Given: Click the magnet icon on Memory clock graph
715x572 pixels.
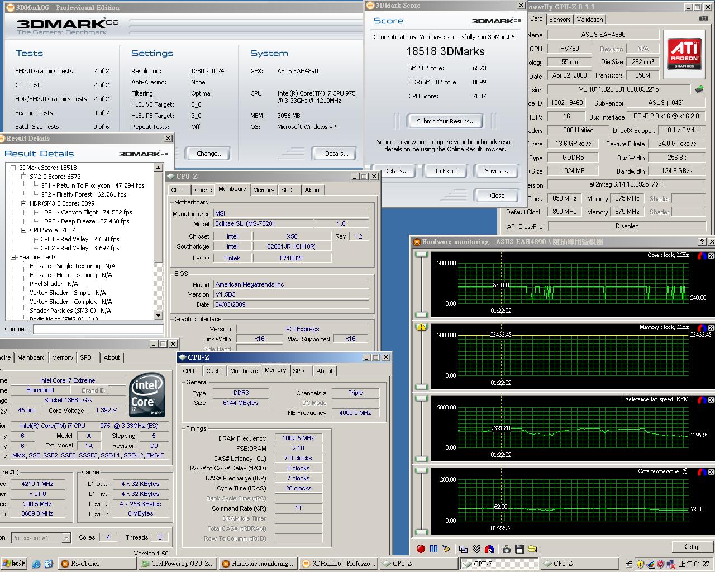Looking at the screenshot, I should pyautogui.click(x=703, y=328).
